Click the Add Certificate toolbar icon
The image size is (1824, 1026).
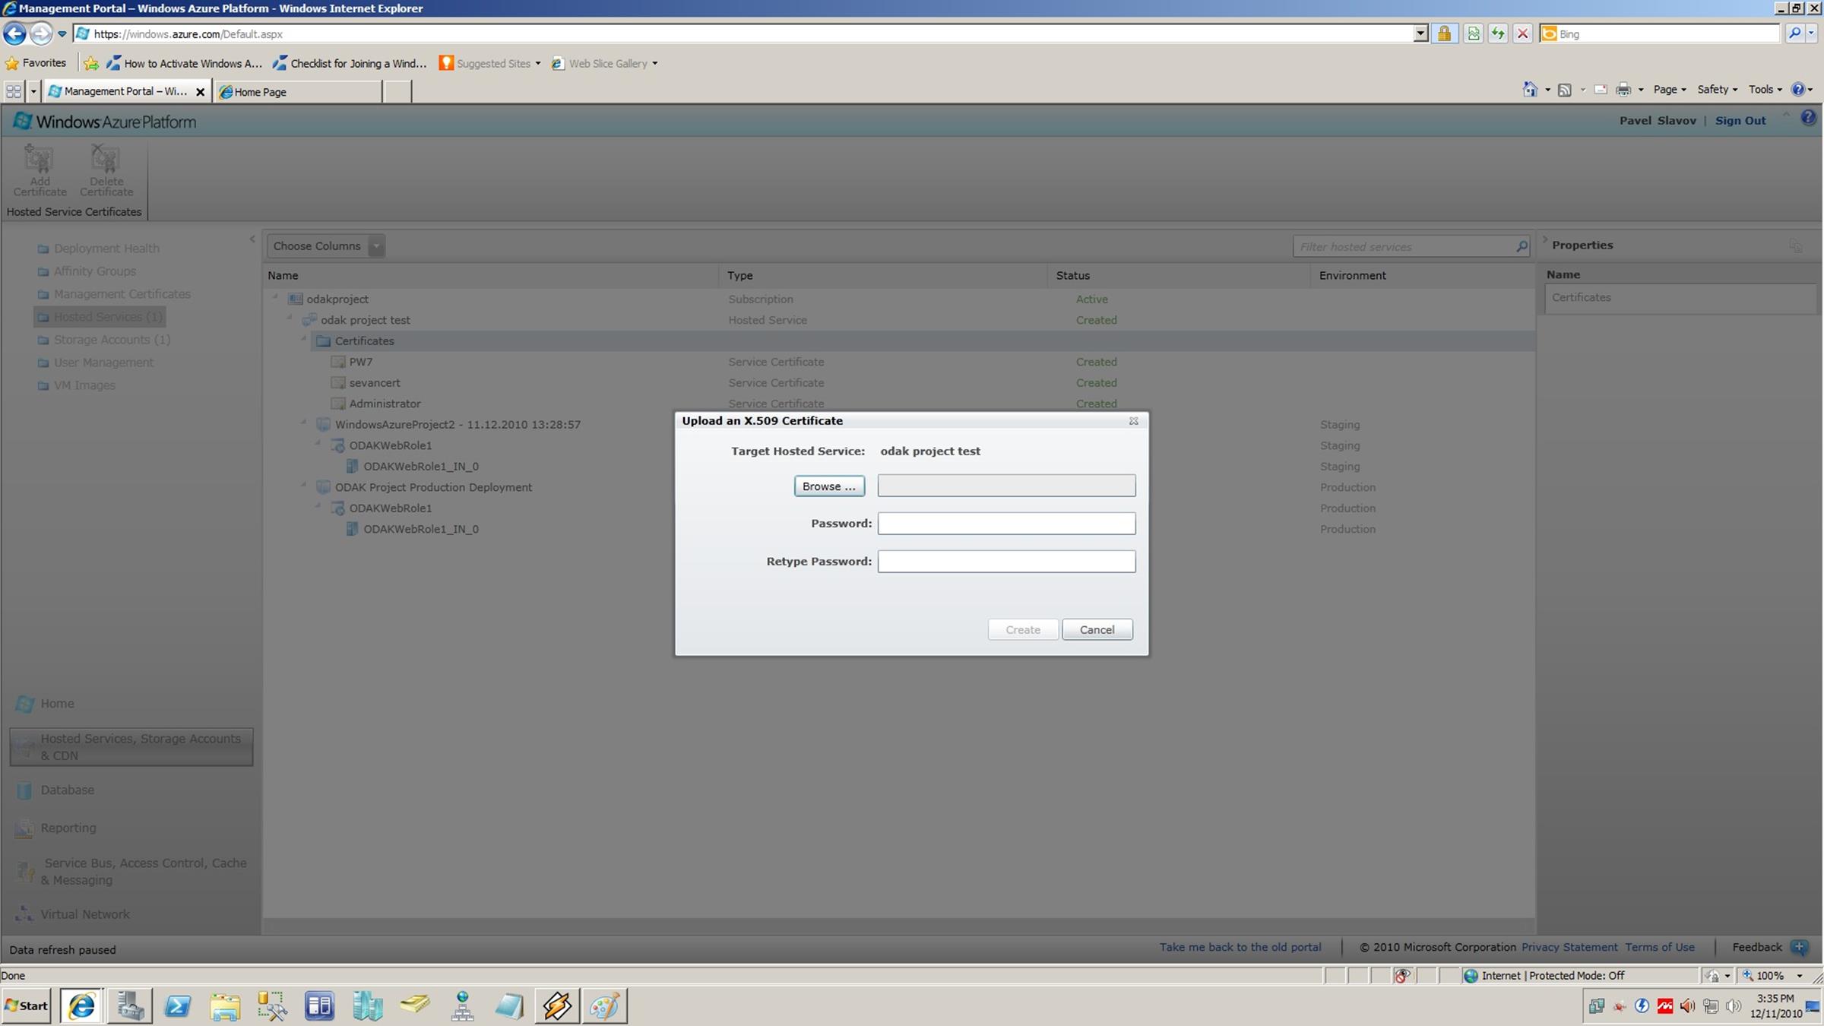click(x=40, y=170)
